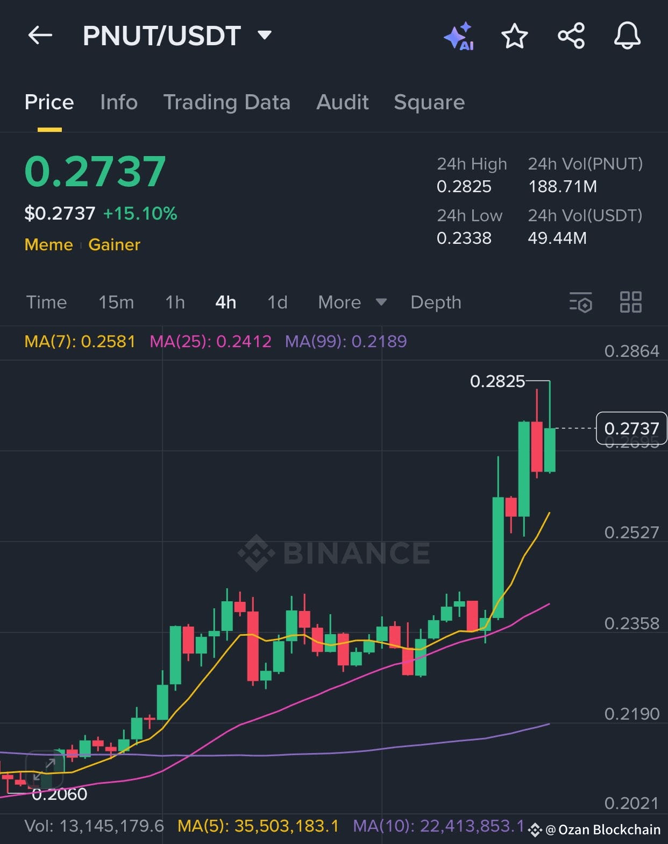Screen dimensions: 668x844
Task: Tap the 24h Low value 0.2338
Action: click(464, 238)
